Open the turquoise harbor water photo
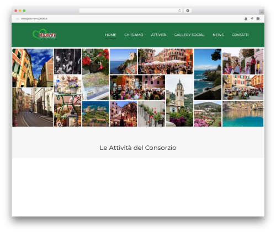 click(x=243, y=113)
